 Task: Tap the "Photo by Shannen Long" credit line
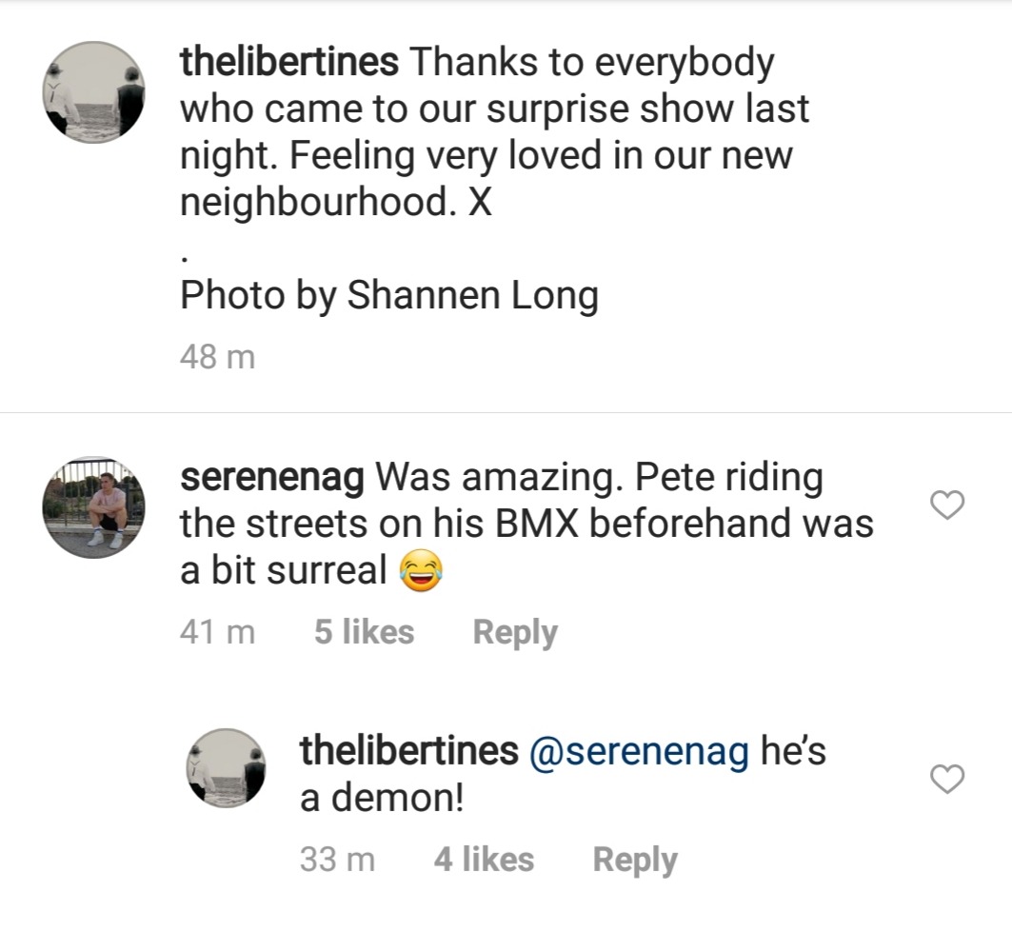[x=389, y=296]
